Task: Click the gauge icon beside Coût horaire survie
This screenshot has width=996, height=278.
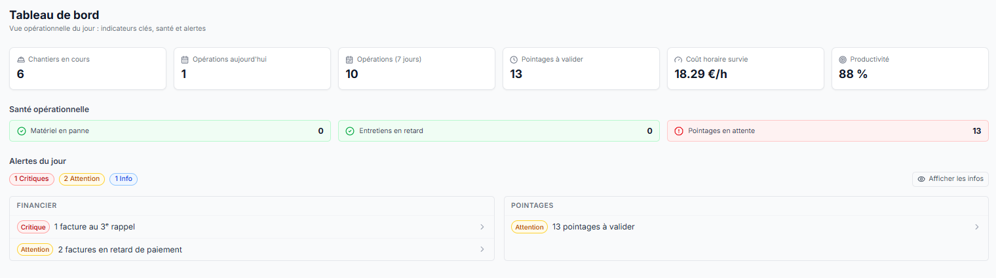Action: pos(678,59)
